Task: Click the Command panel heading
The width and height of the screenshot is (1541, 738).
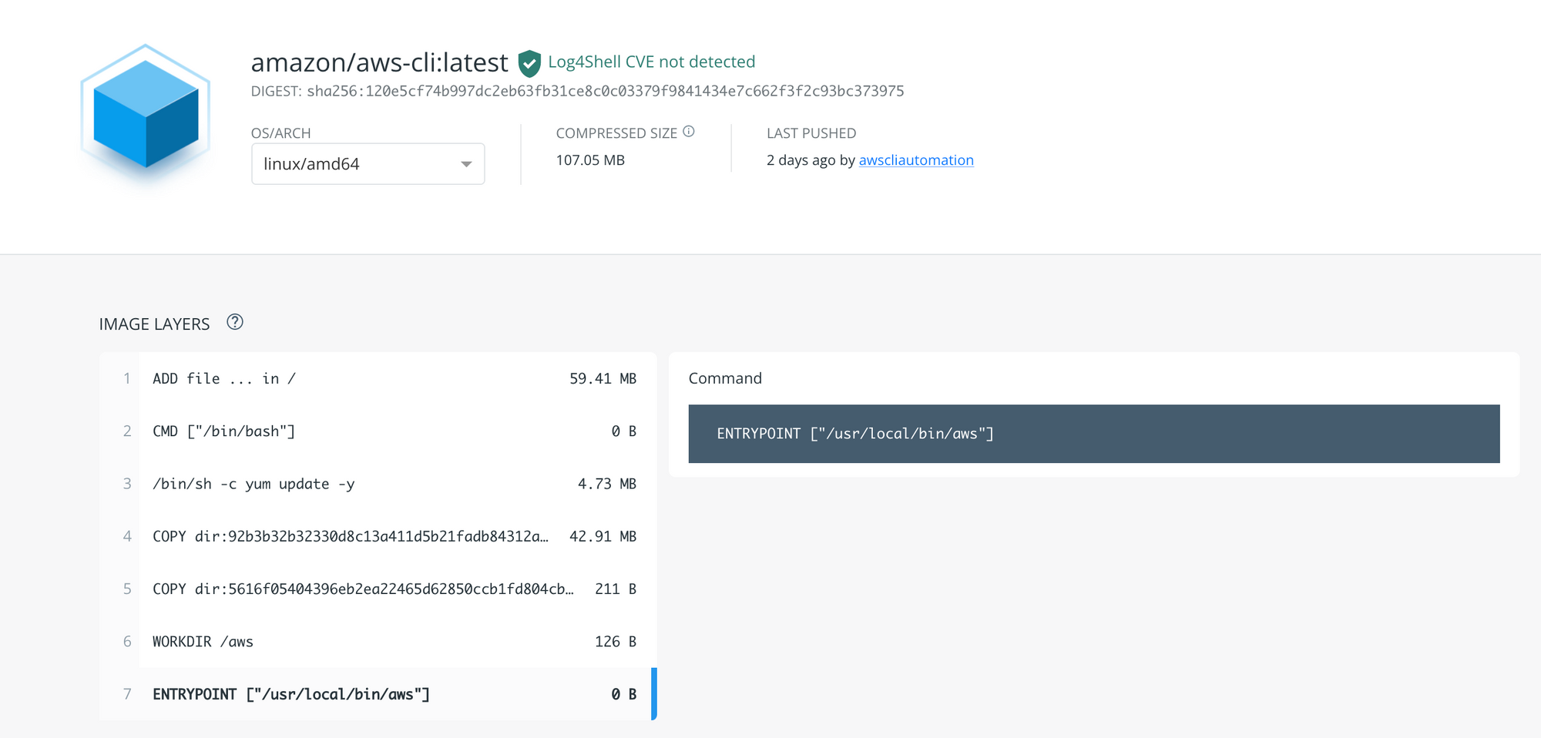Action: click(x=725, y=378)
